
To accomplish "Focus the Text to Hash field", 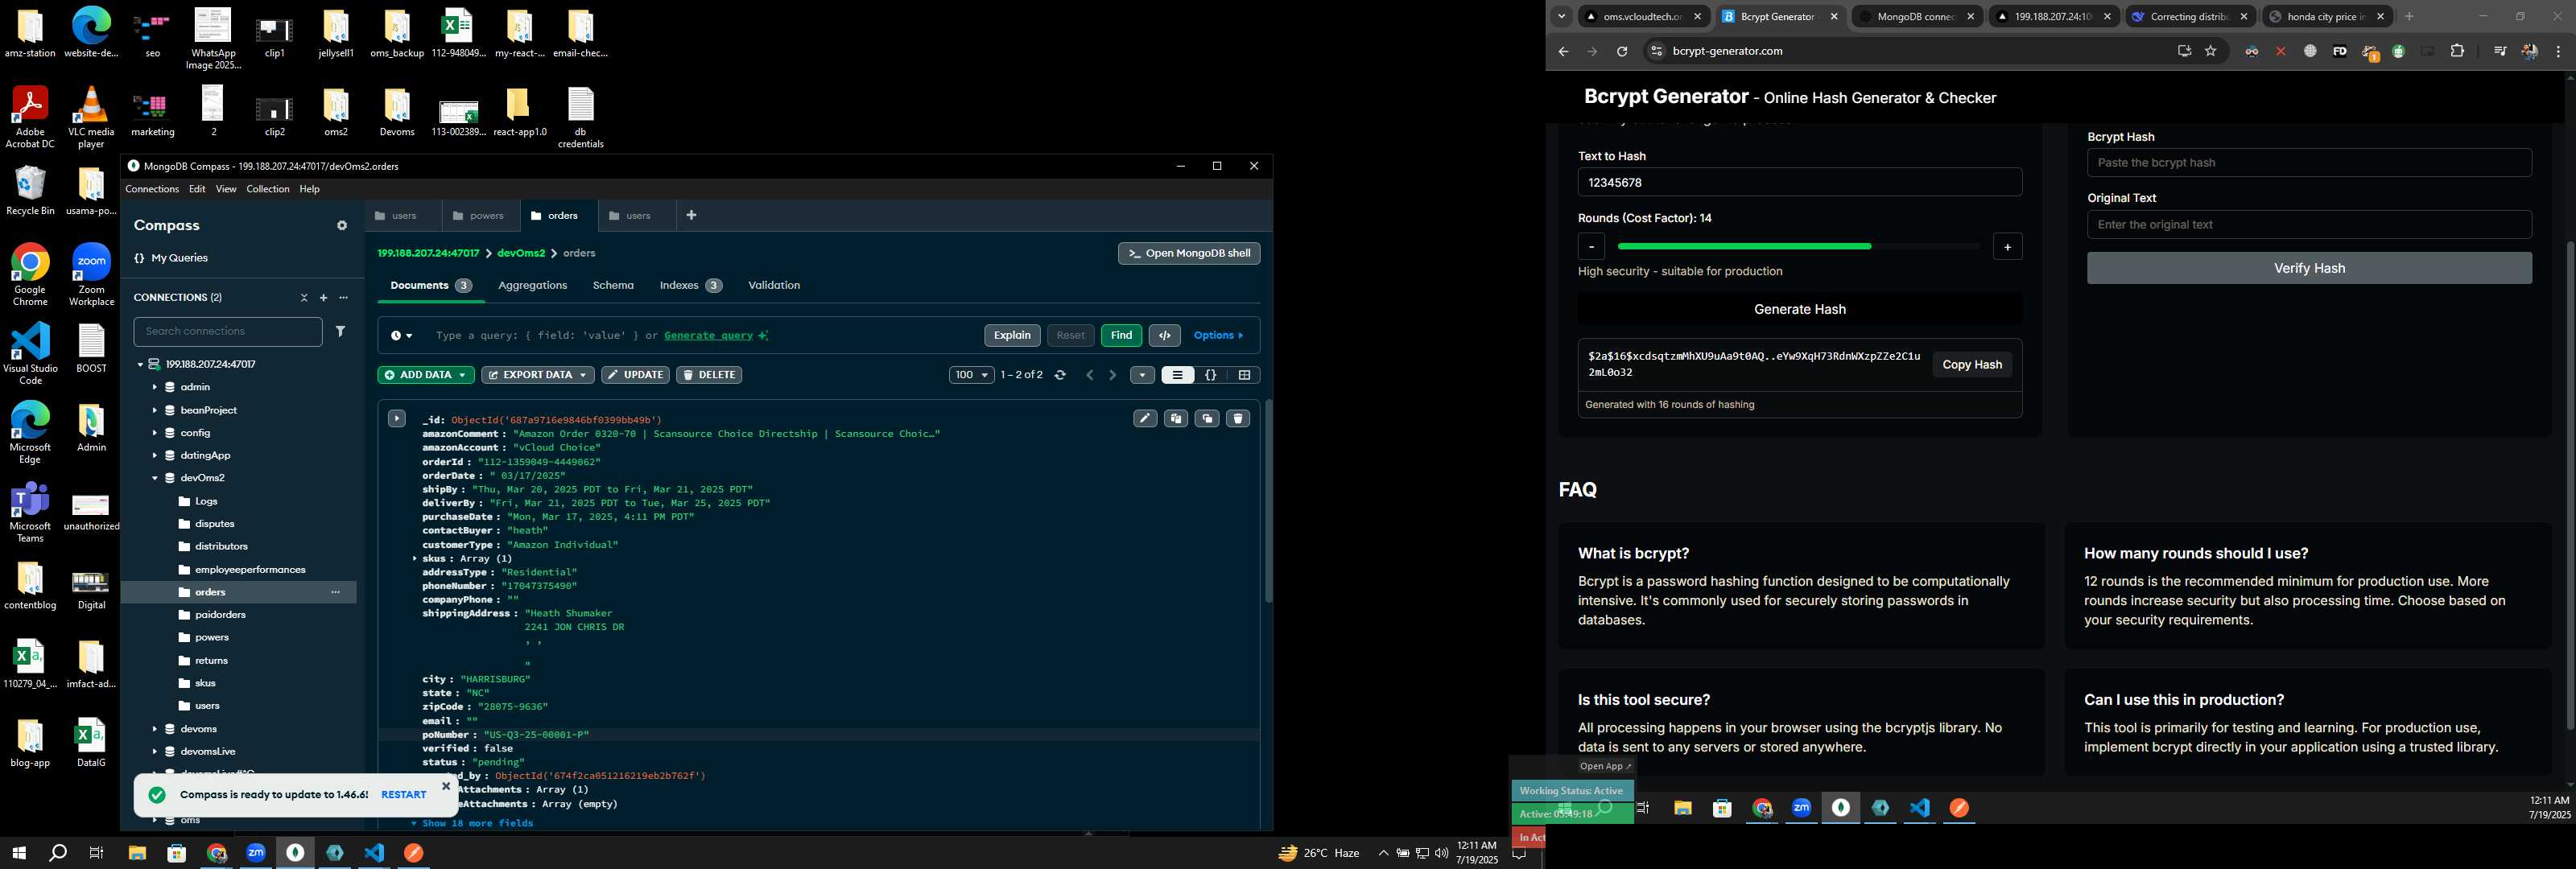I will (x=1799, y=183).
